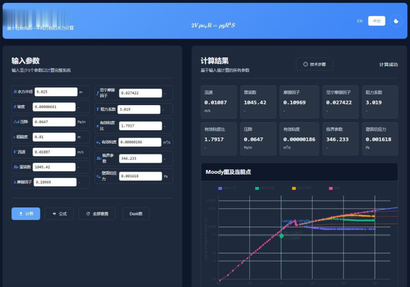This screenshot has width=410, height=287.
Task: Click the header formula 2Vρν R = ρgR²S
Action: pos(213,26)
